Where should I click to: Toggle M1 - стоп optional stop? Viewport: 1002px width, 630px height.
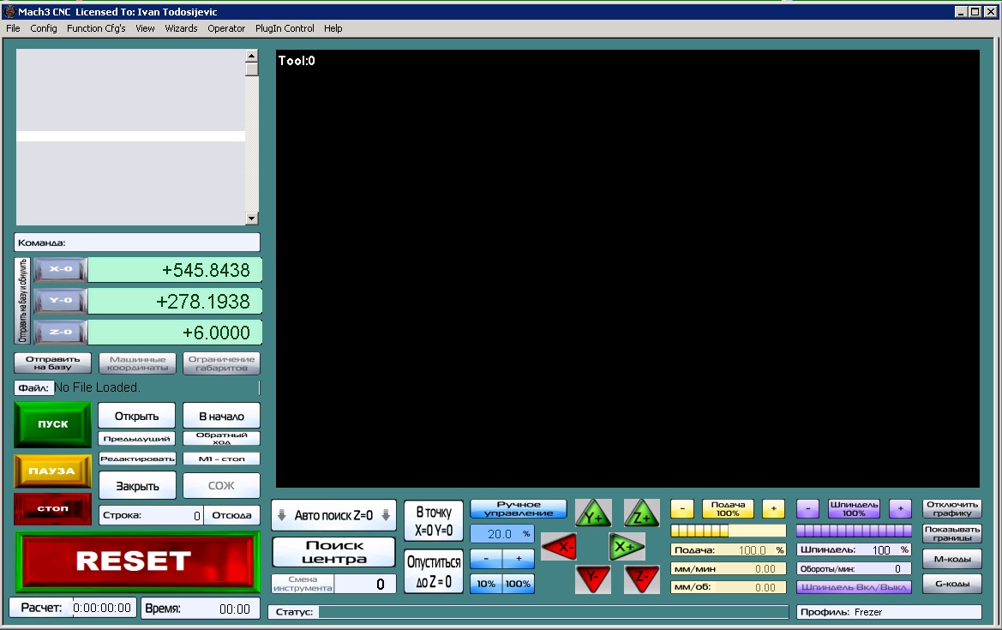221,459
